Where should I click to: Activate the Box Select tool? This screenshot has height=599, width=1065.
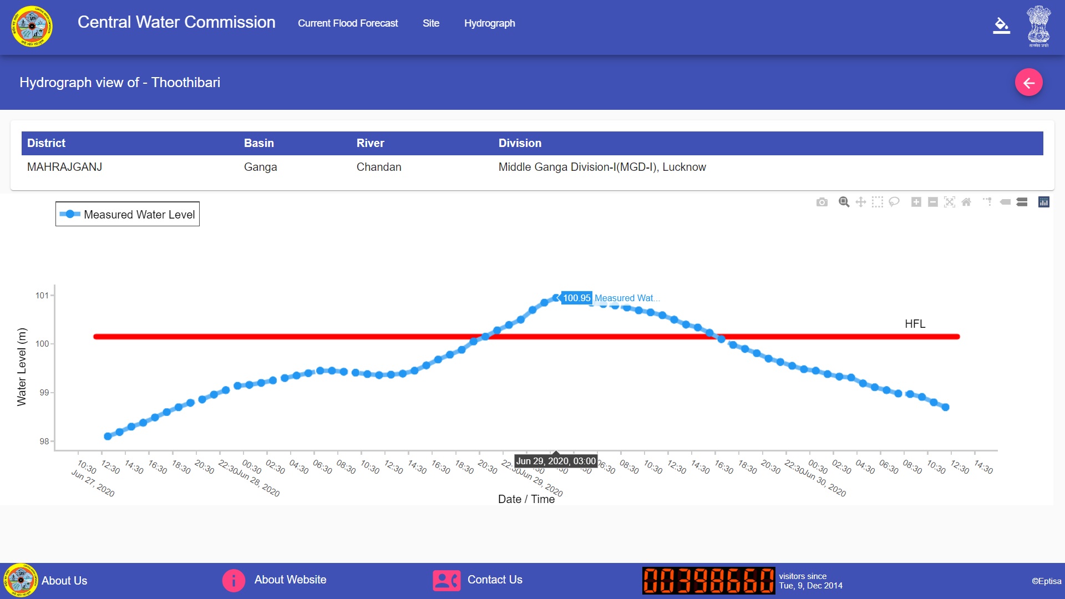877,202
